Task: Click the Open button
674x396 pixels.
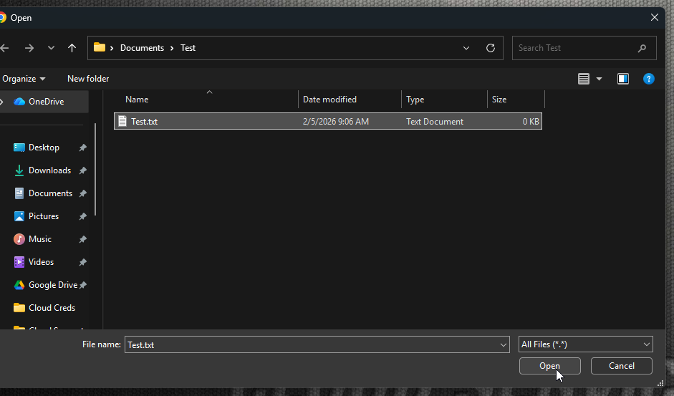Action: (550, 366)
